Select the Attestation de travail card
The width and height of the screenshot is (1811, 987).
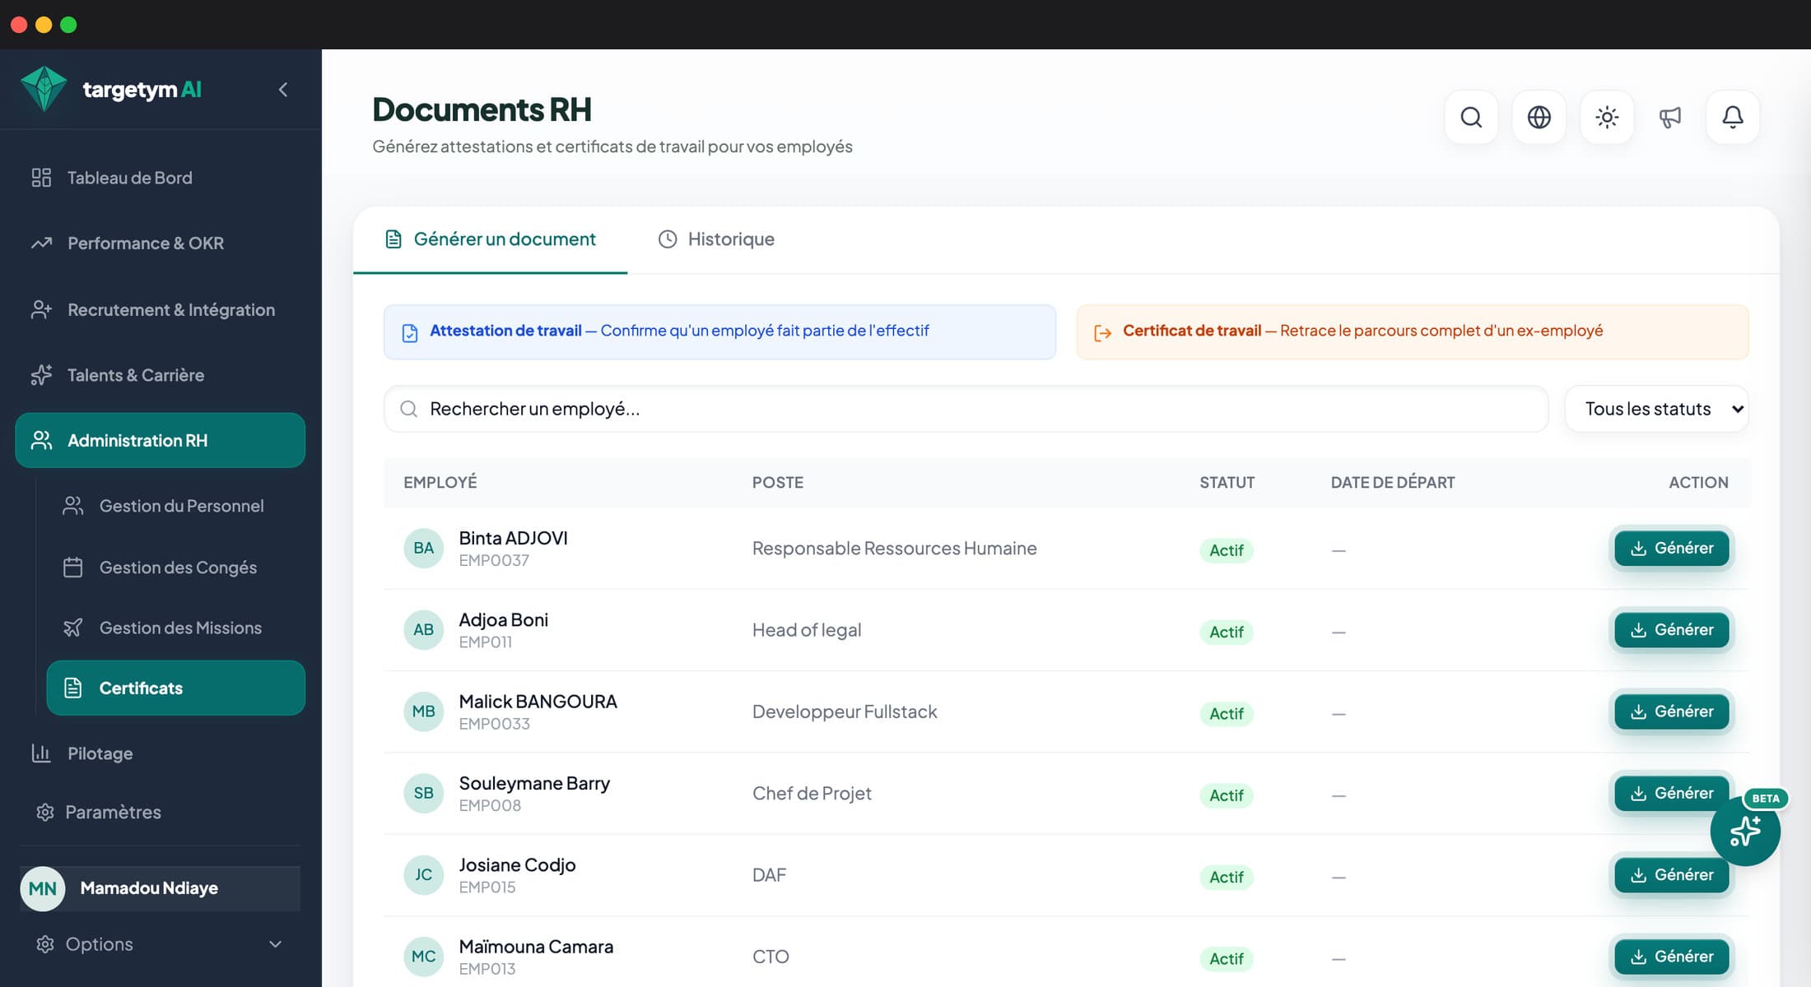(719, 331)
